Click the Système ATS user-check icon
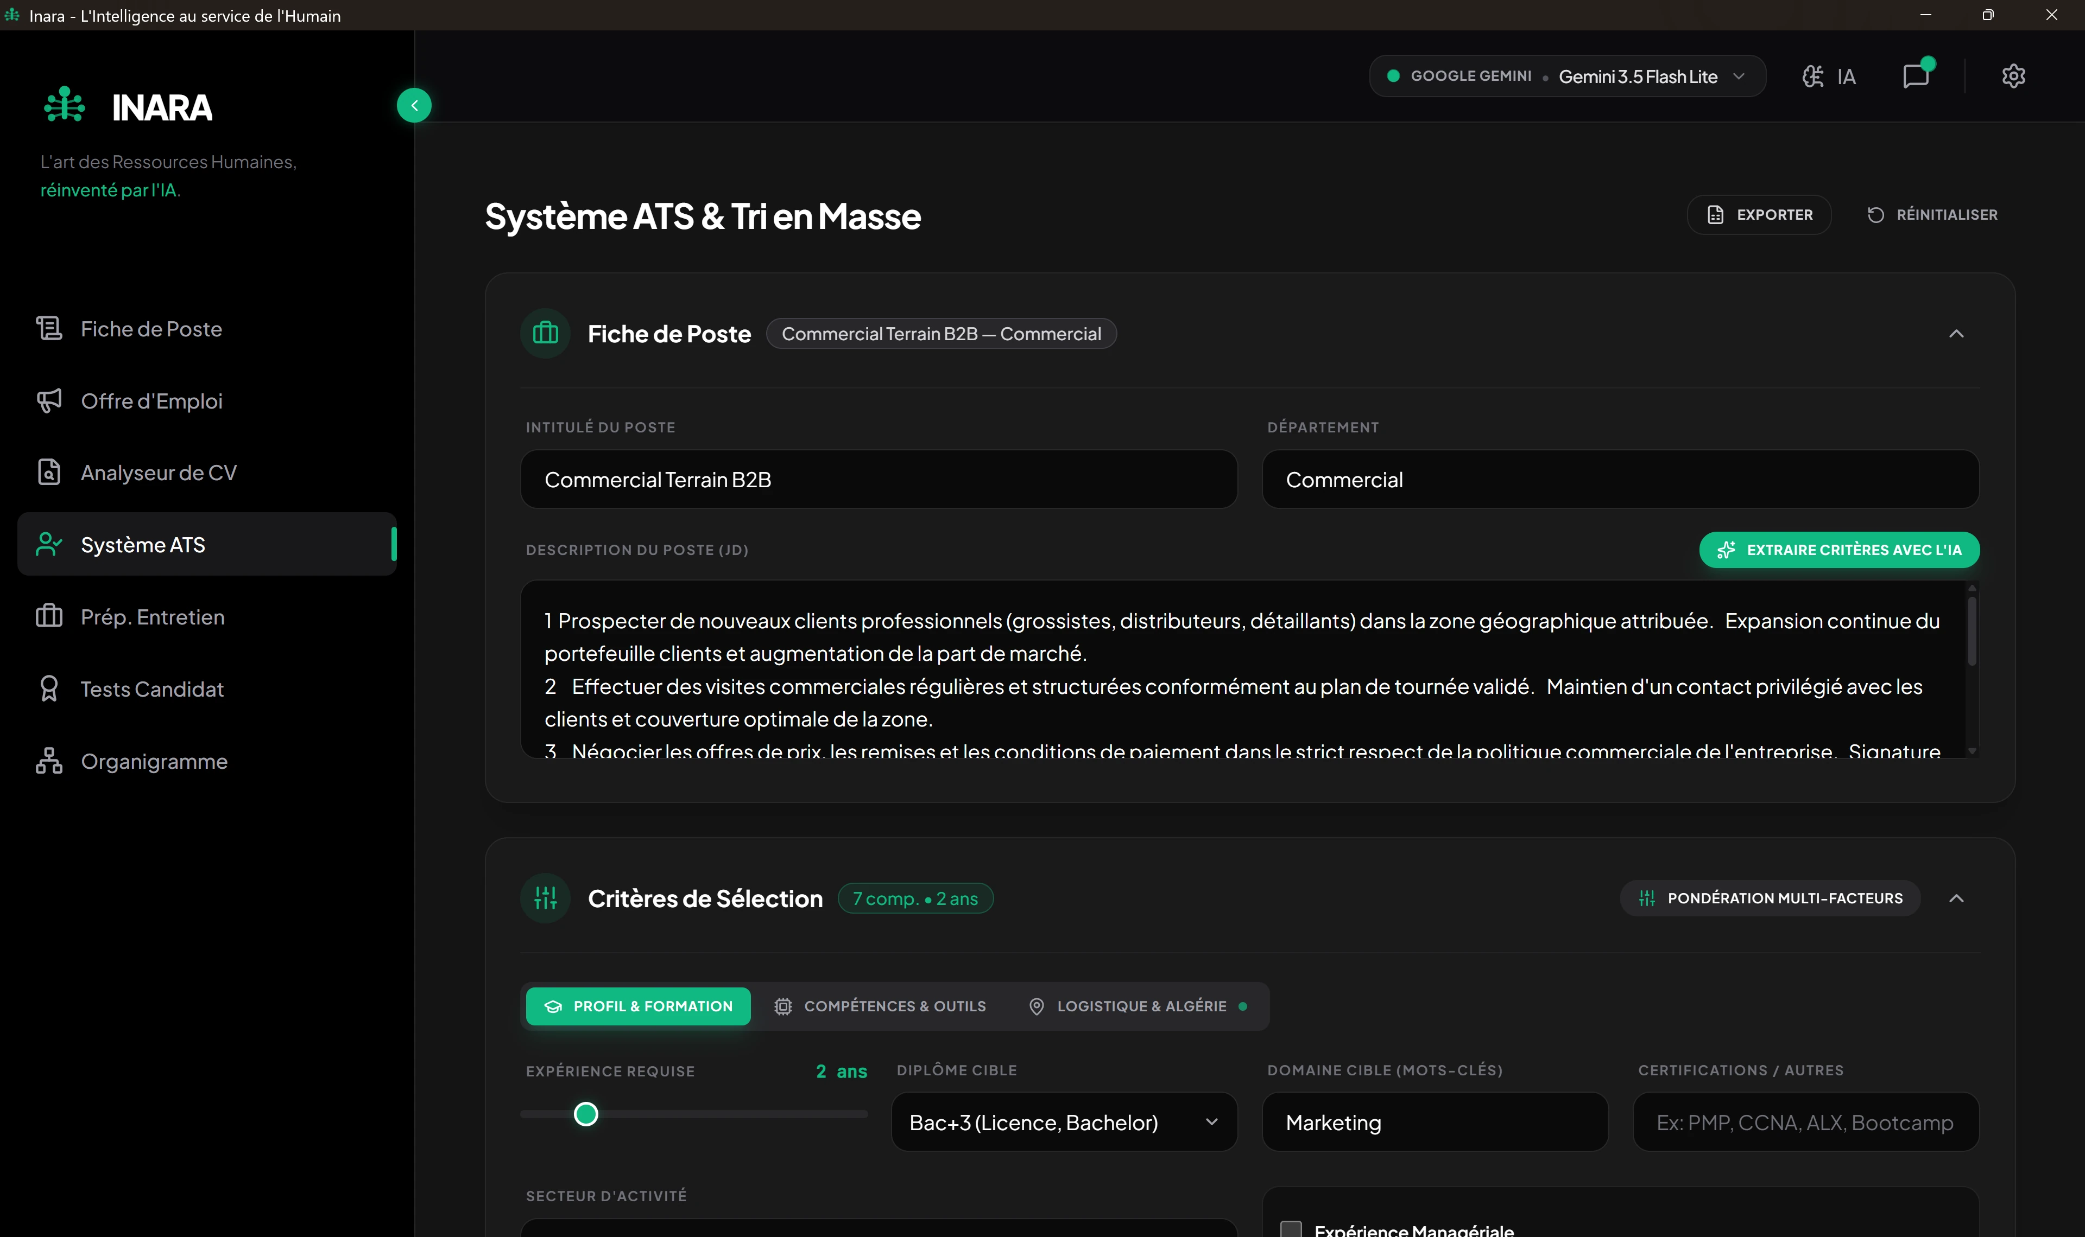Viewport: 2085px width, 1237px height. pyautogui.click(x=49, y=544)
